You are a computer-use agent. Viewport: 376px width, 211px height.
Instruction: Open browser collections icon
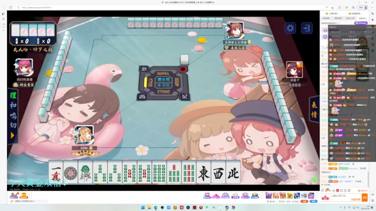(353, 8)
